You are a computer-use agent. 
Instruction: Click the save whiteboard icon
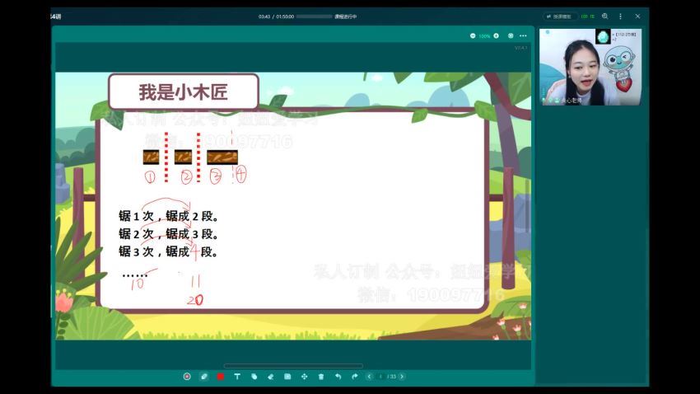click(287, 377)
